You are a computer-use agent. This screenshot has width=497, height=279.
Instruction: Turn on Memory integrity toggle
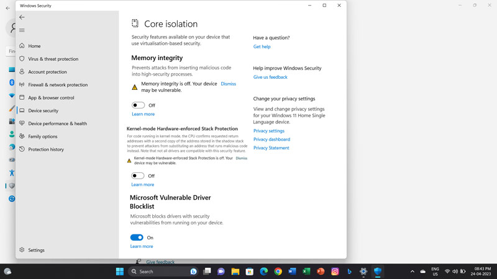138,105
